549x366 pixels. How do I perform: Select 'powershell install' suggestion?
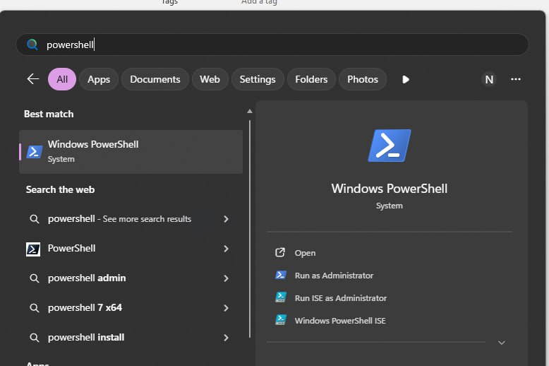coord(131,338)
